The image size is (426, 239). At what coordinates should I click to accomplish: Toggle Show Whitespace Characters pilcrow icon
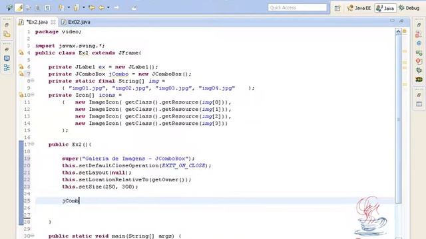click(47, 8)
